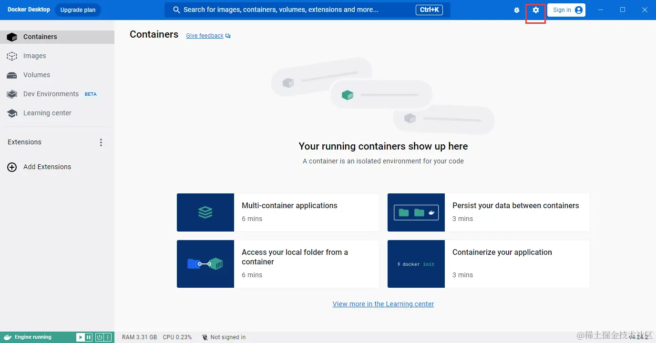Open Dev Environments section
656x343 pixels.
click(57, 94)
